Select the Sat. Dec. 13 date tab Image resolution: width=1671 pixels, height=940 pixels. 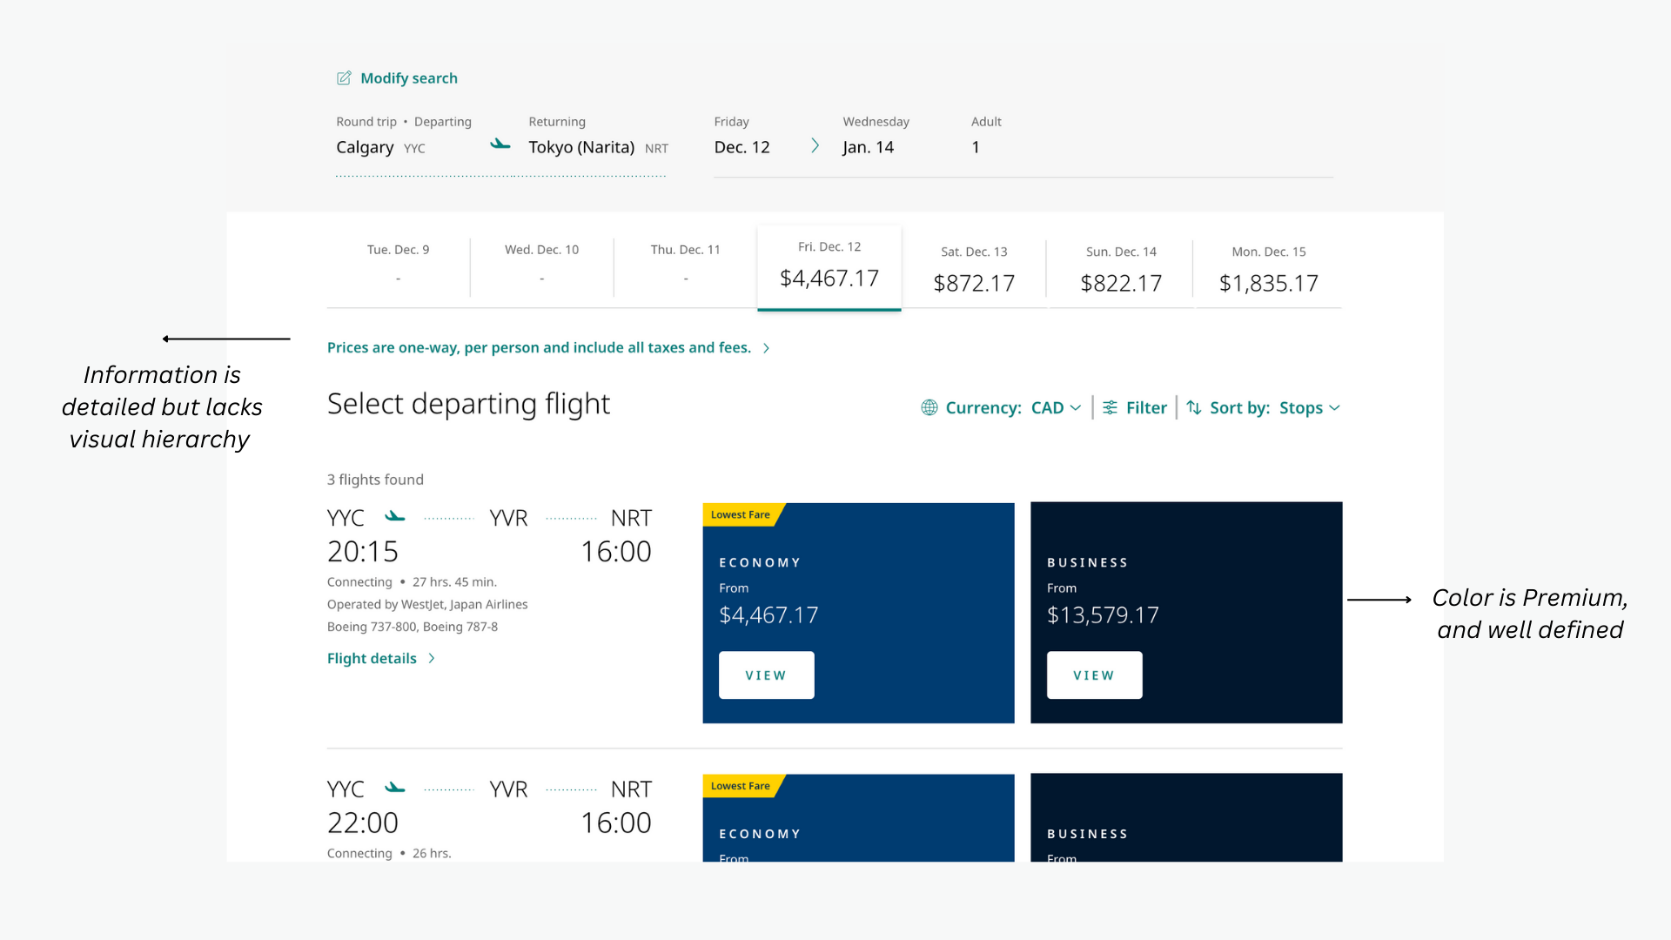pos(974,269)
